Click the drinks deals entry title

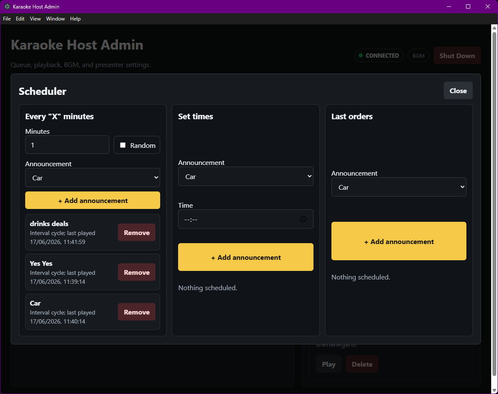(x=49, y=223)
